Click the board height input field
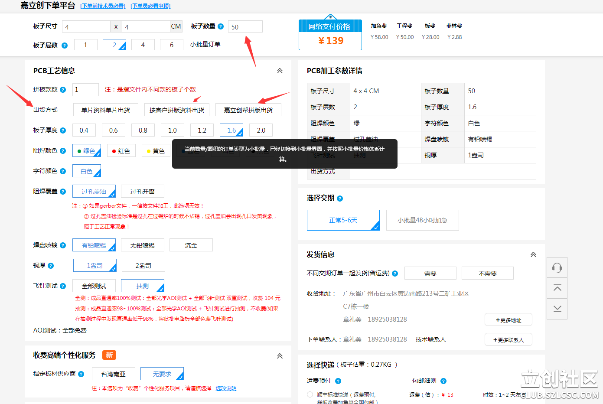 coord(146,26)
